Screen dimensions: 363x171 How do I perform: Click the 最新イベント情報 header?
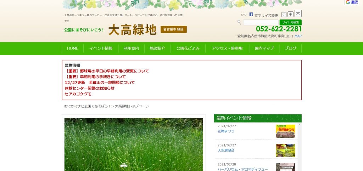click(258, 118)
